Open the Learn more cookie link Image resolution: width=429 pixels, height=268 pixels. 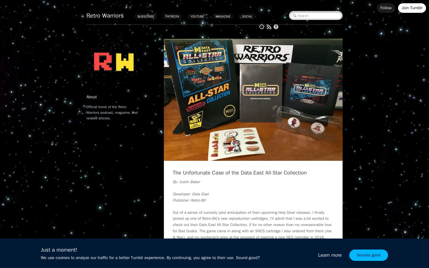coord(330,255)
